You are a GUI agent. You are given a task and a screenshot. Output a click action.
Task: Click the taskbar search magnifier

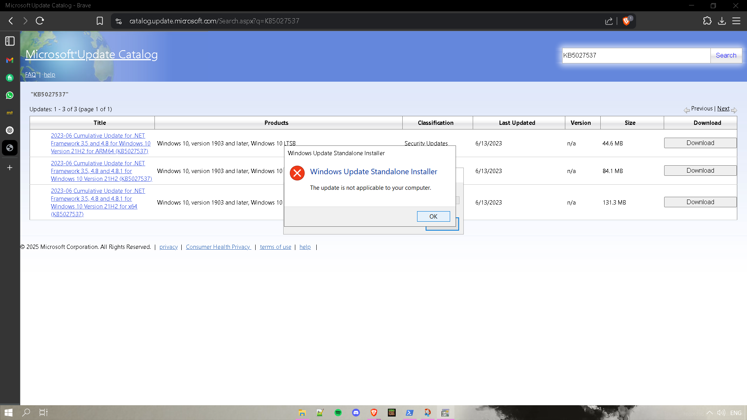click(26, 413)
